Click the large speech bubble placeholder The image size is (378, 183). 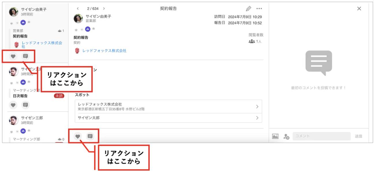319,63
